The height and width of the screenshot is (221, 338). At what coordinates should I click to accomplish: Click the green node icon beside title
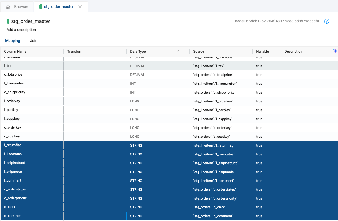coord(8,21)
